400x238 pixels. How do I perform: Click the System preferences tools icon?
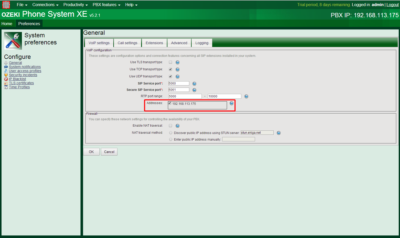coord(13,41)
